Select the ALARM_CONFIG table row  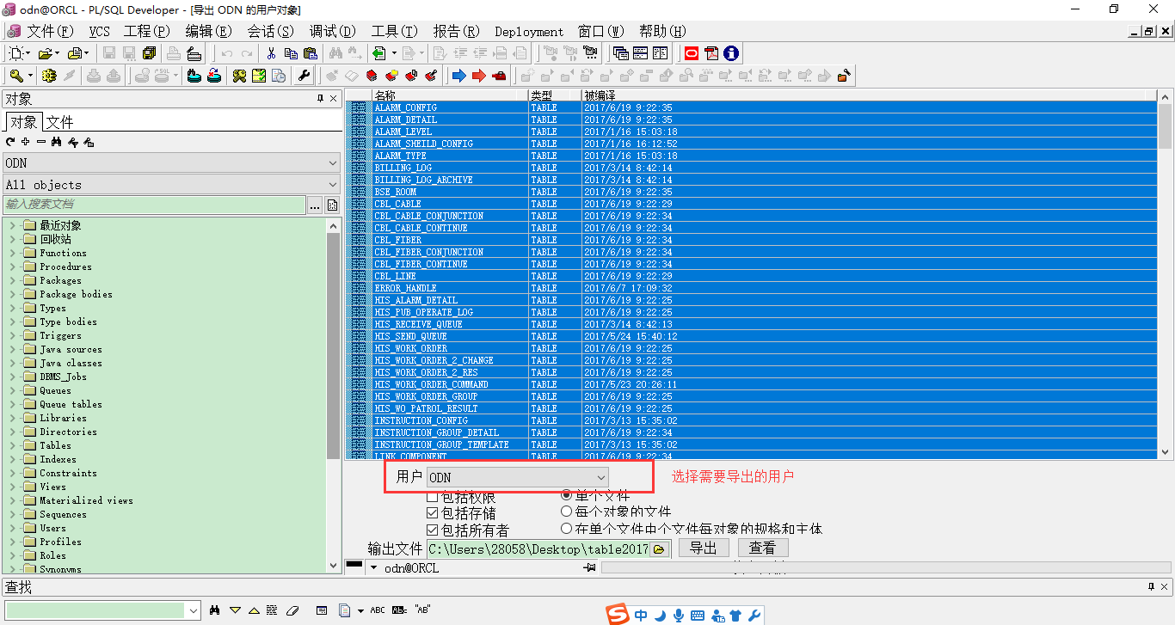click(753, 107)
